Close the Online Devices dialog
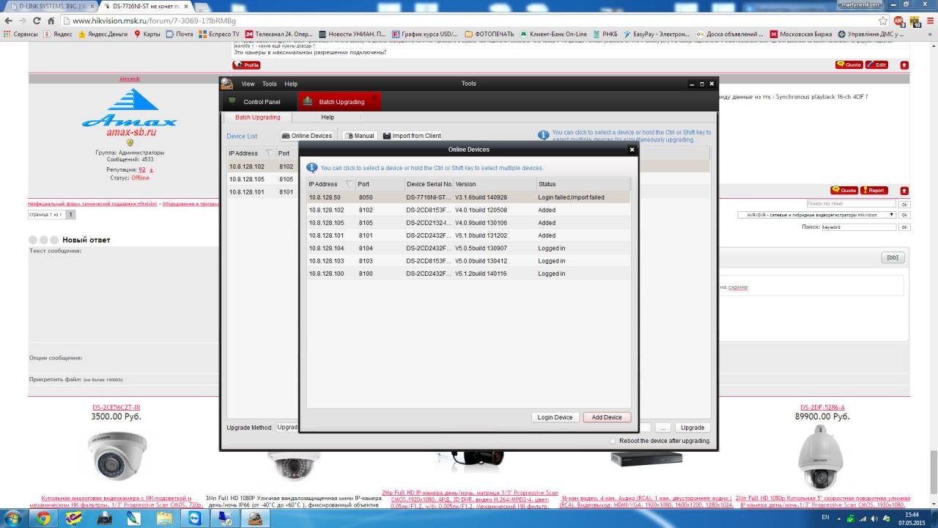Image resolution: width=938 pixels, height=528 pixels. 632,150
